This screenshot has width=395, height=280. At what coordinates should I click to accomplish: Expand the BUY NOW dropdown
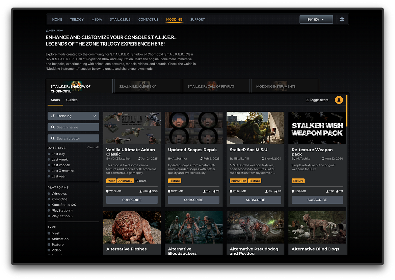point(316,19)
